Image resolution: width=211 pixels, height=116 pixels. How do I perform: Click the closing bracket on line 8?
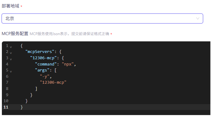[x=36, y=89]
